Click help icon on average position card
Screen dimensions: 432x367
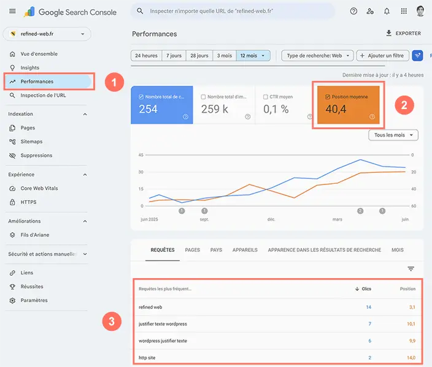tap(372, 116)
